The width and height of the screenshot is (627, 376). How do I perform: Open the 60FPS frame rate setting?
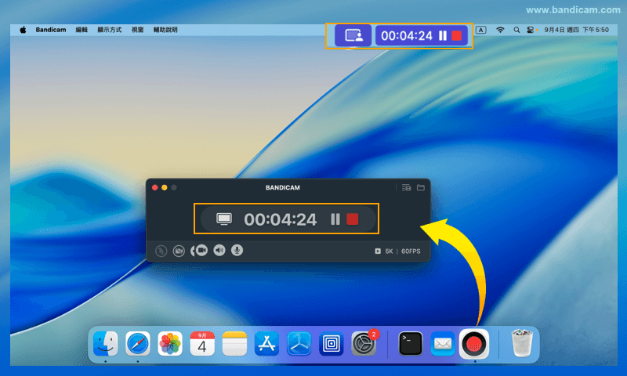pyautogui.click(x=411, y=251)
